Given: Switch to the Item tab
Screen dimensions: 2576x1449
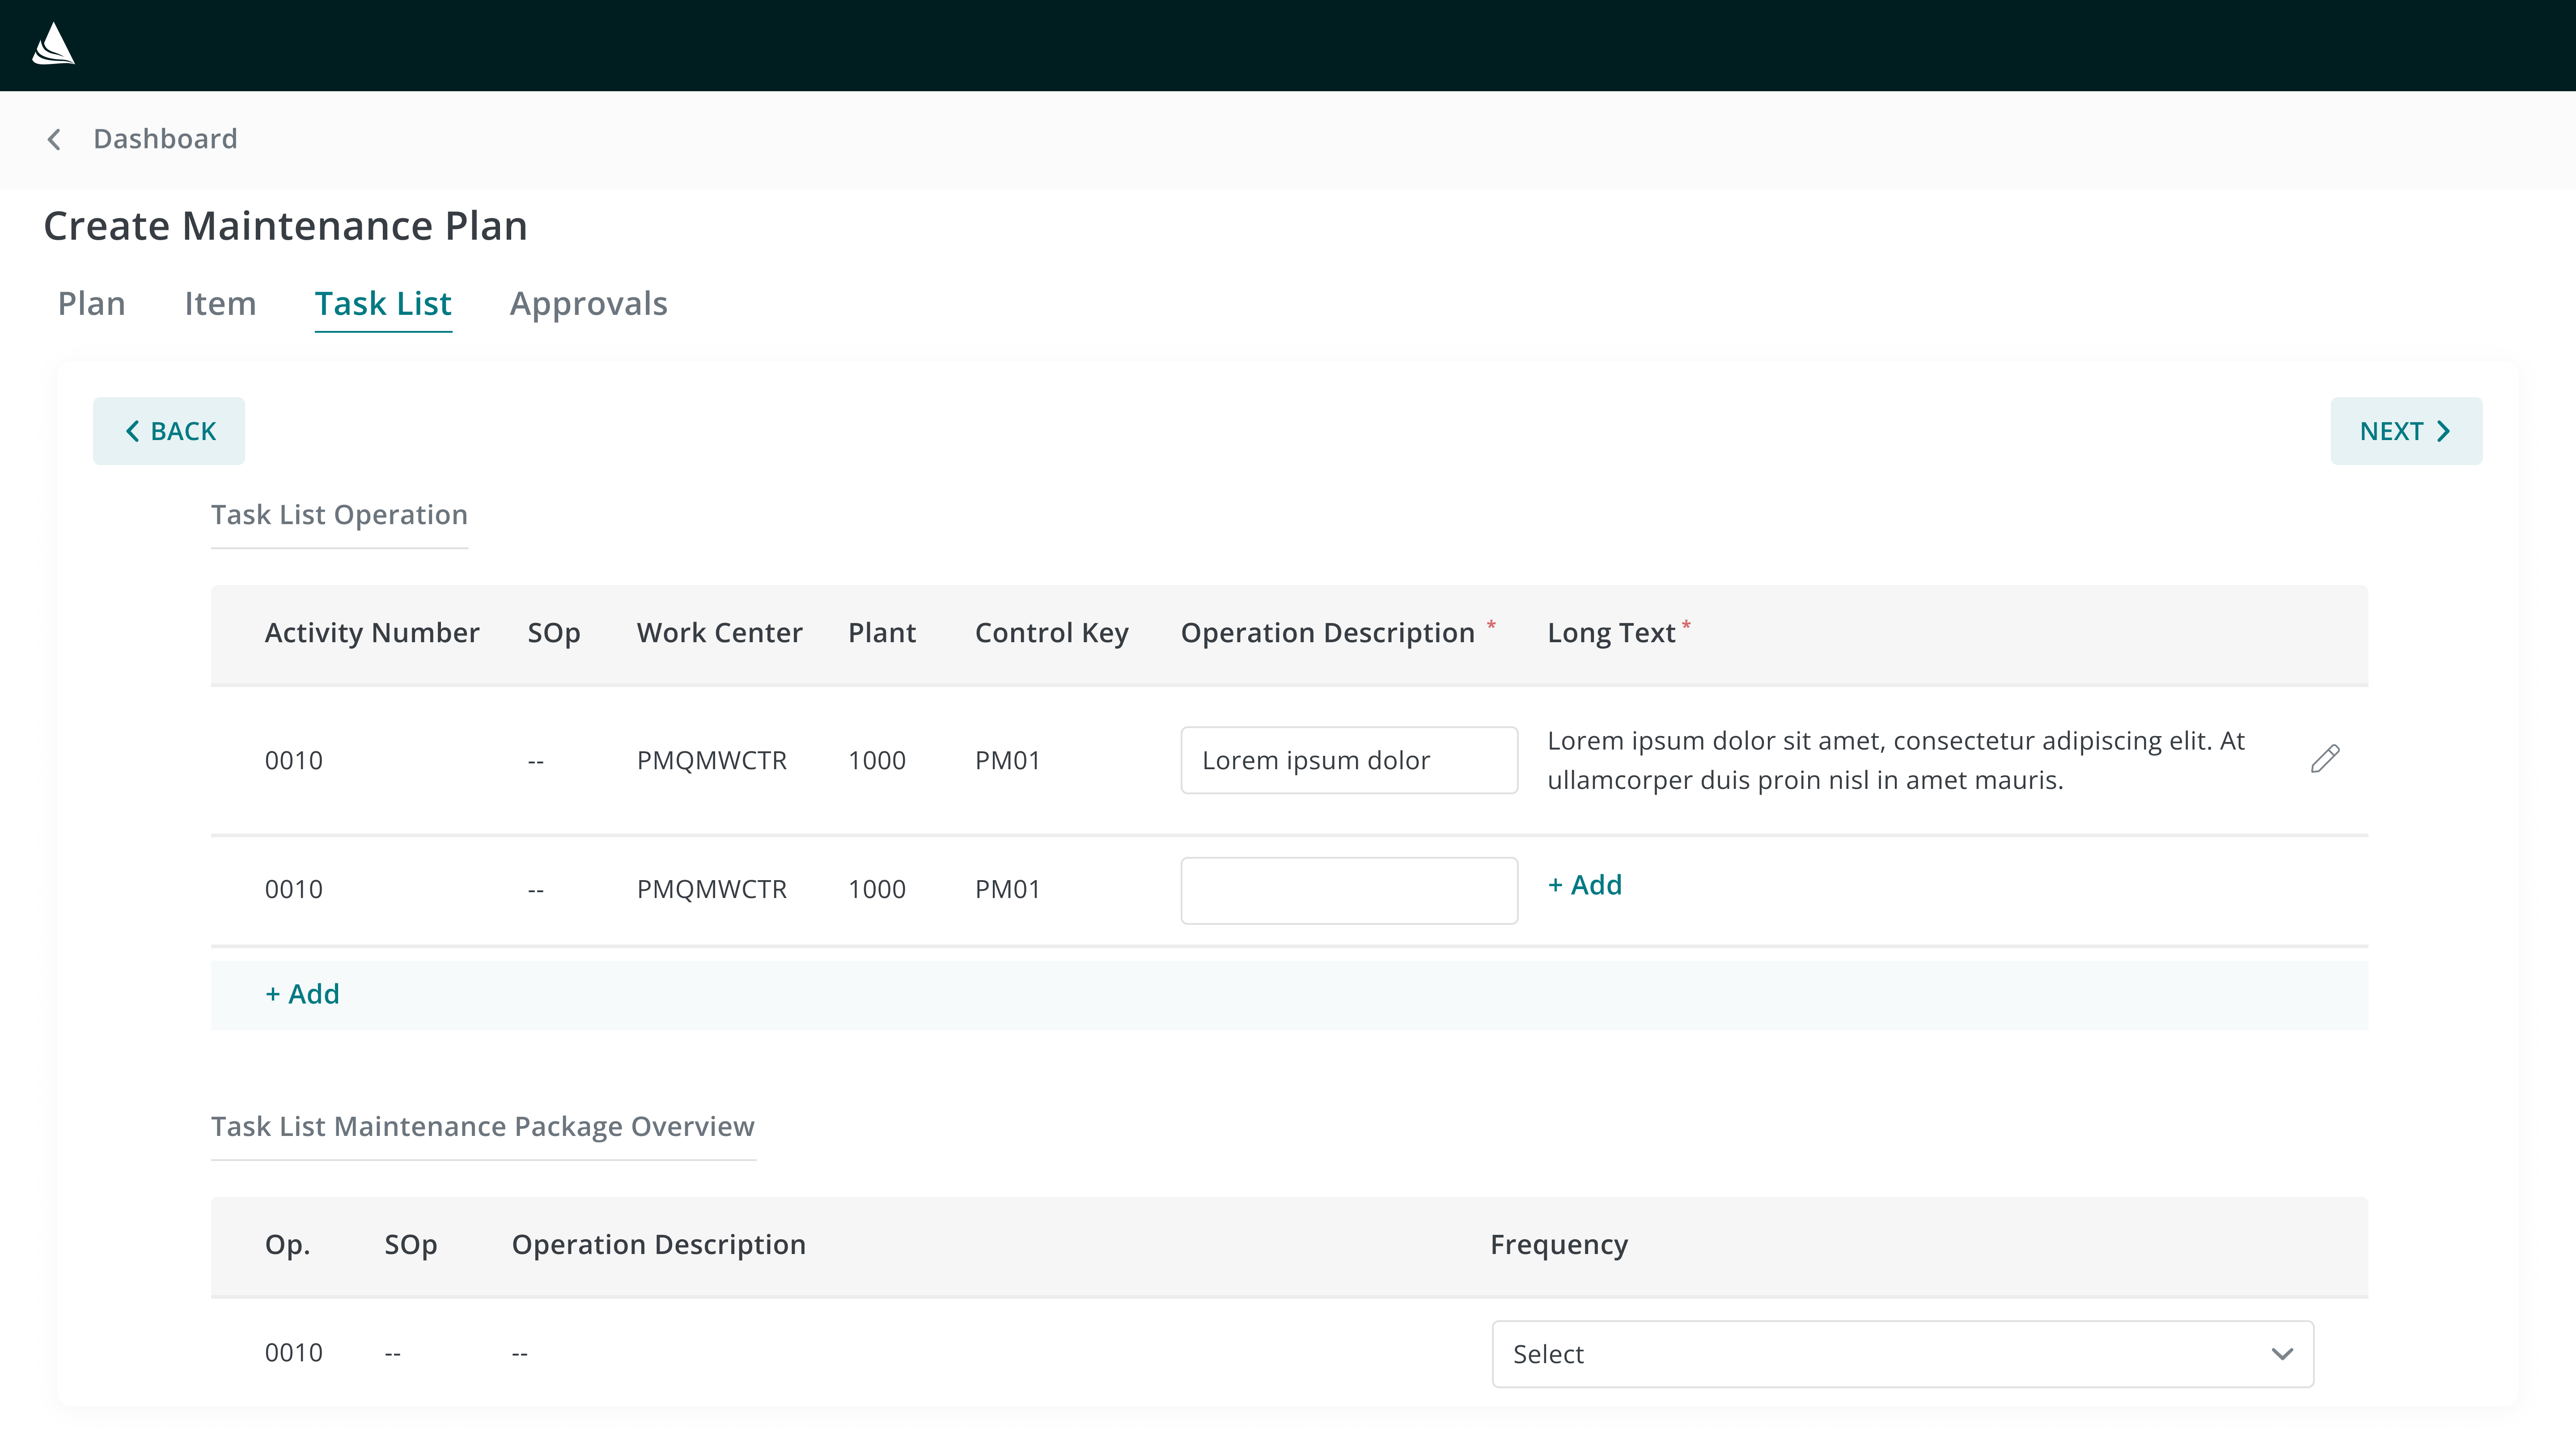Looking at the screenshot, I should [220, 303].
